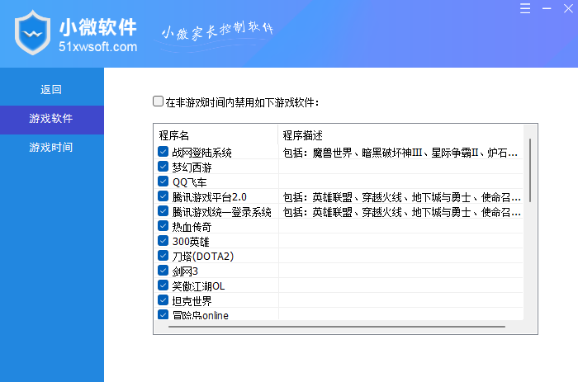Click 返回 to go back
Viewport: 578px width, 382px height.
coord(51,89)
